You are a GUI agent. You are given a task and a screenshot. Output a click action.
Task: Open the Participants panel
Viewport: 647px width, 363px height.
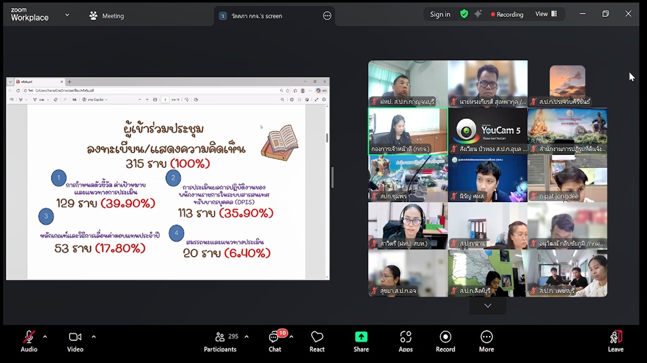pos(220,341)
